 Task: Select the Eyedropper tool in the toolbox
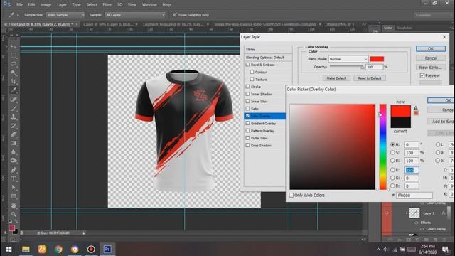coord(14,90)
